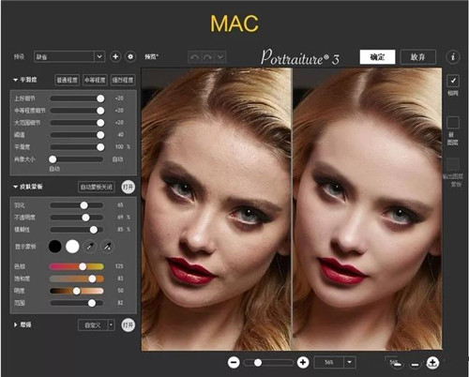Image resolution: width=469 pixels, height=377 pixels.
Task: Expand the 增强 enhancements section triangle
Action: point(15,325)
